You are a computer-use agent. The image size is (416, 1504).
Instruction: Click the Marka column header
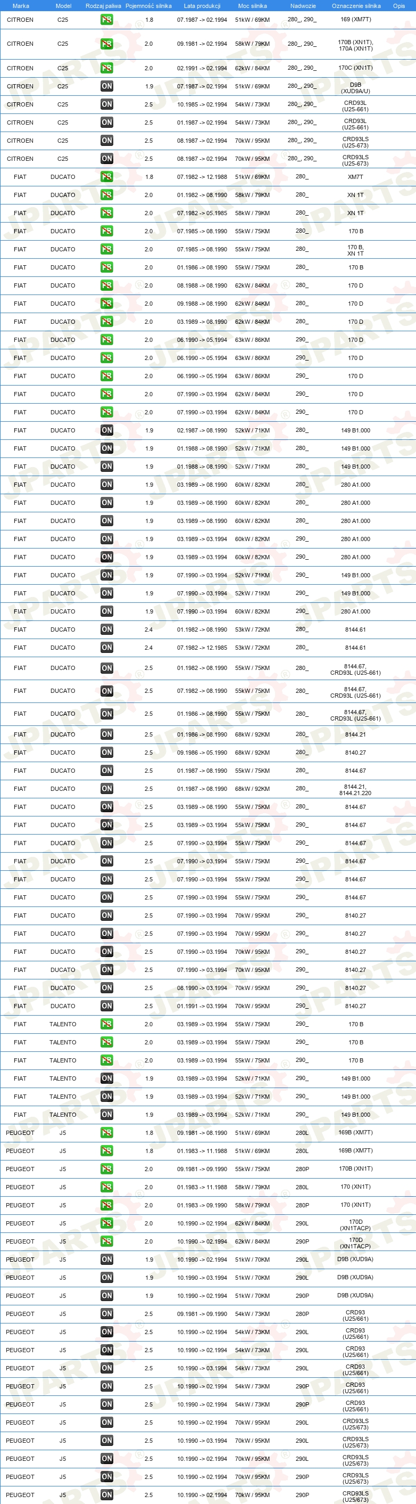20,6
